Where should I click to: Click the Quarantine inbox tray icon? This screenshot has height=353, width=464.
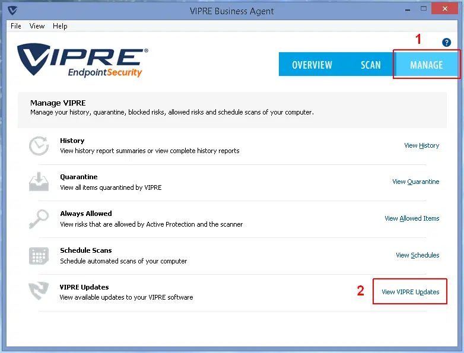(39, 182)
